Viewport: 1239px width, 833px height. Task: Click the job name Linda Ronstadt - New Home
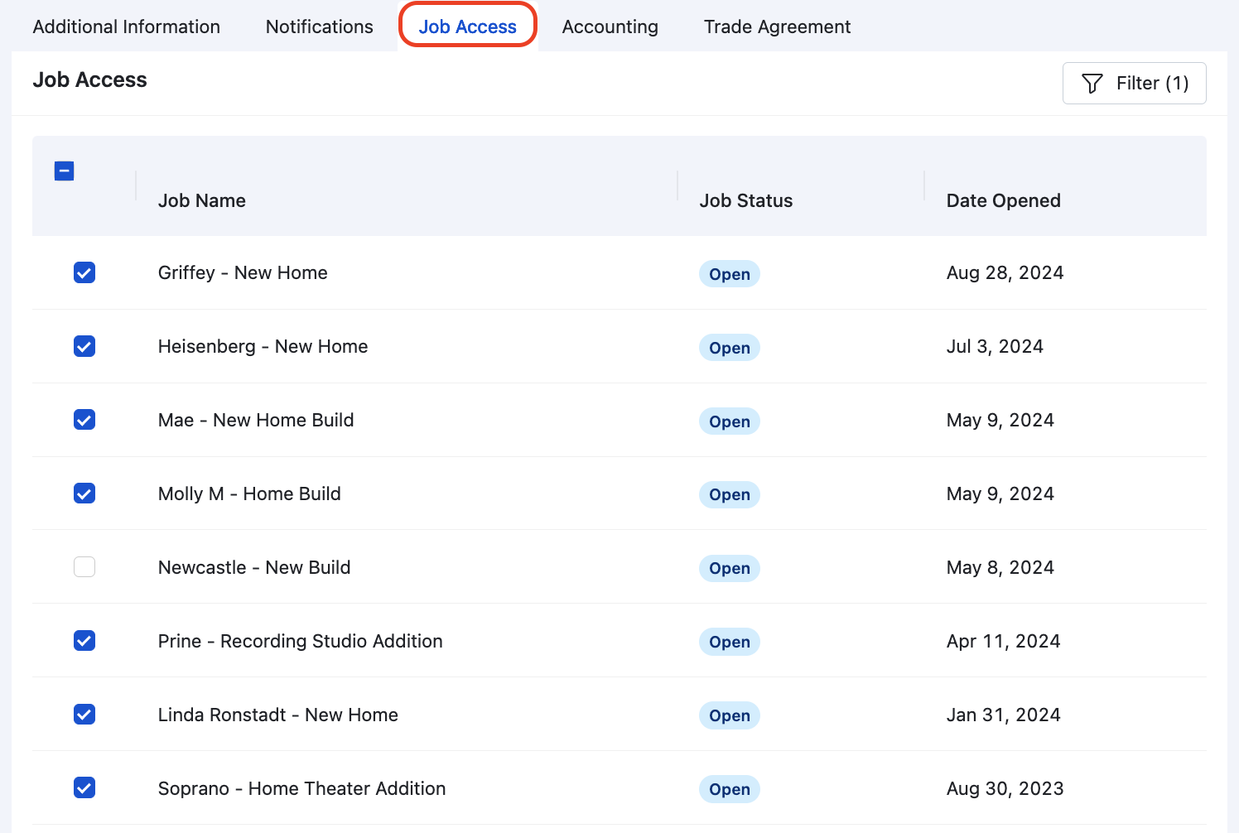(278, 715)
